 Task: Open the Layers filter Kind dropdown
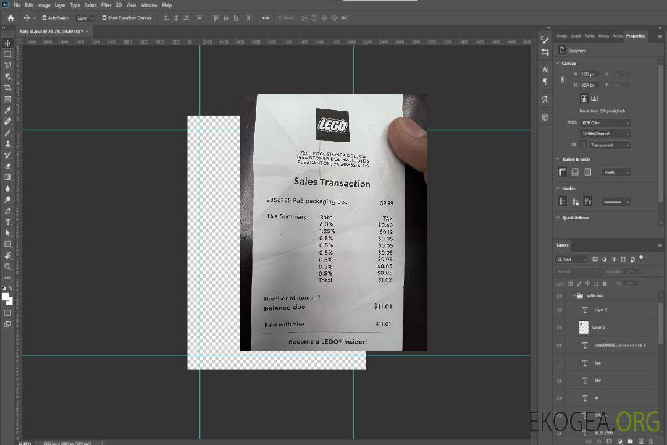pyautogui.click(x=572, y=260)
